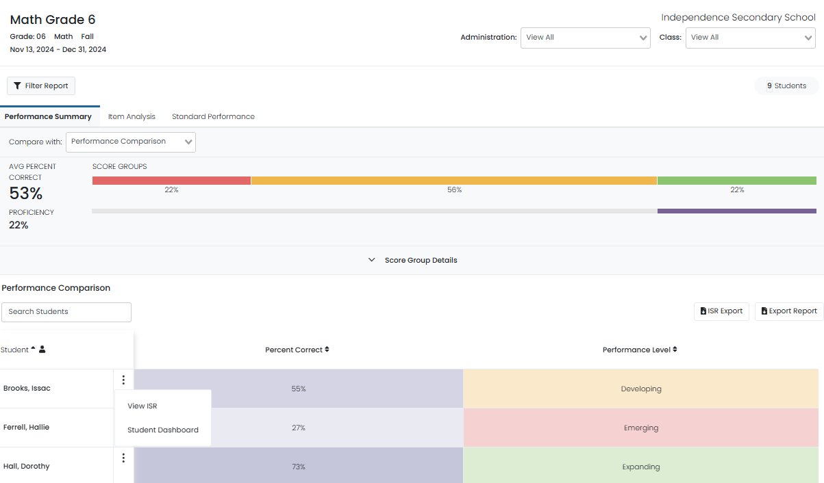Toggle the proficiency bar purple segment
824x483 pixels.
[737, 210]
